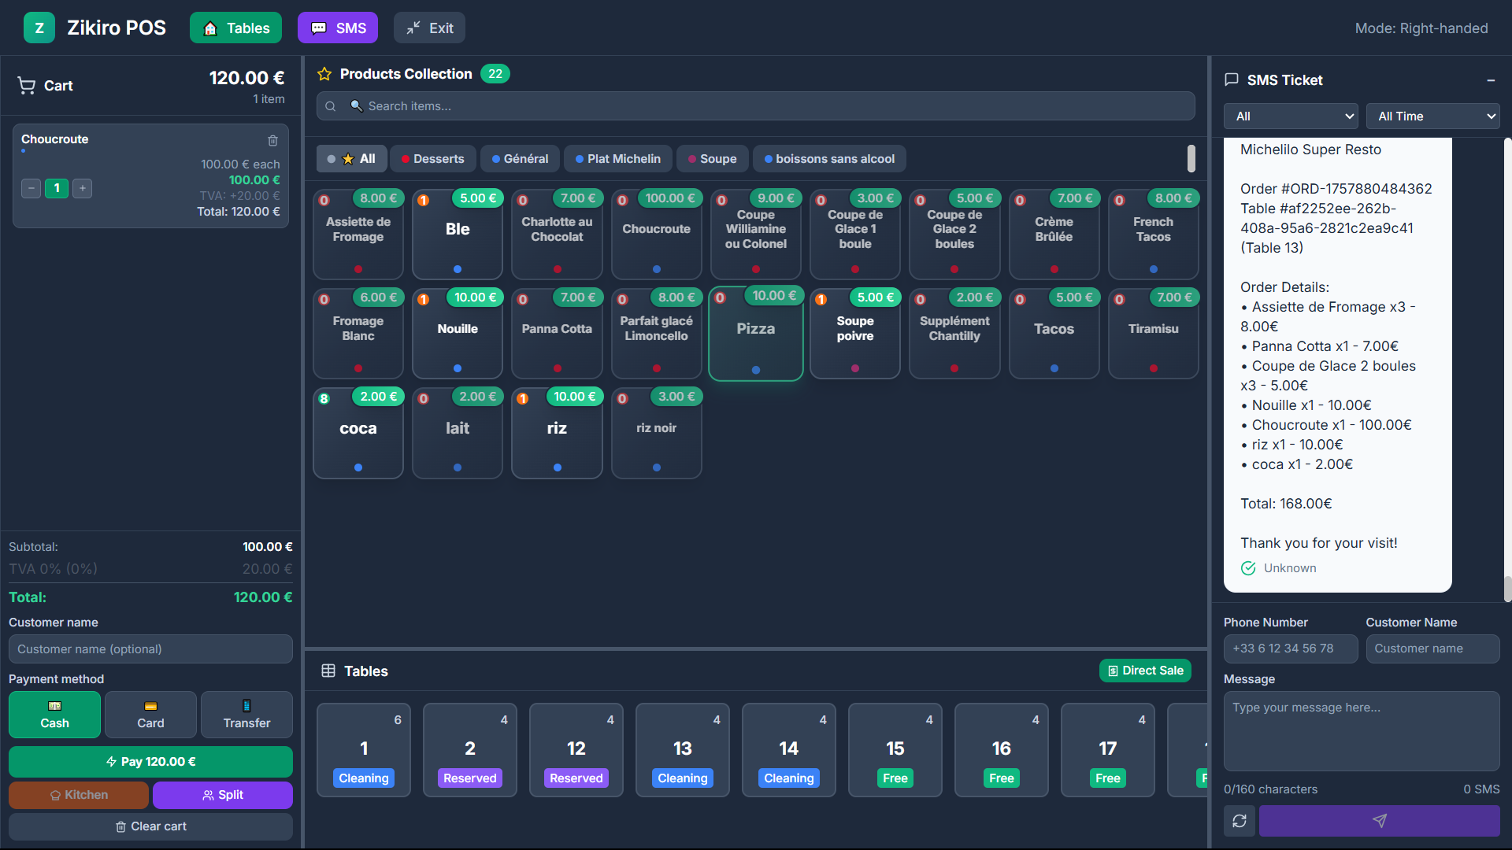Click the category tabs scrollbar handle
1512x850 pixels.
[x=1191, y=158]
